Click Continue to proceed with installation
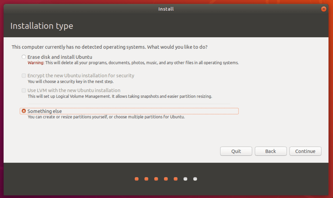The image size is (333, 198). click(x=305, y=151)
